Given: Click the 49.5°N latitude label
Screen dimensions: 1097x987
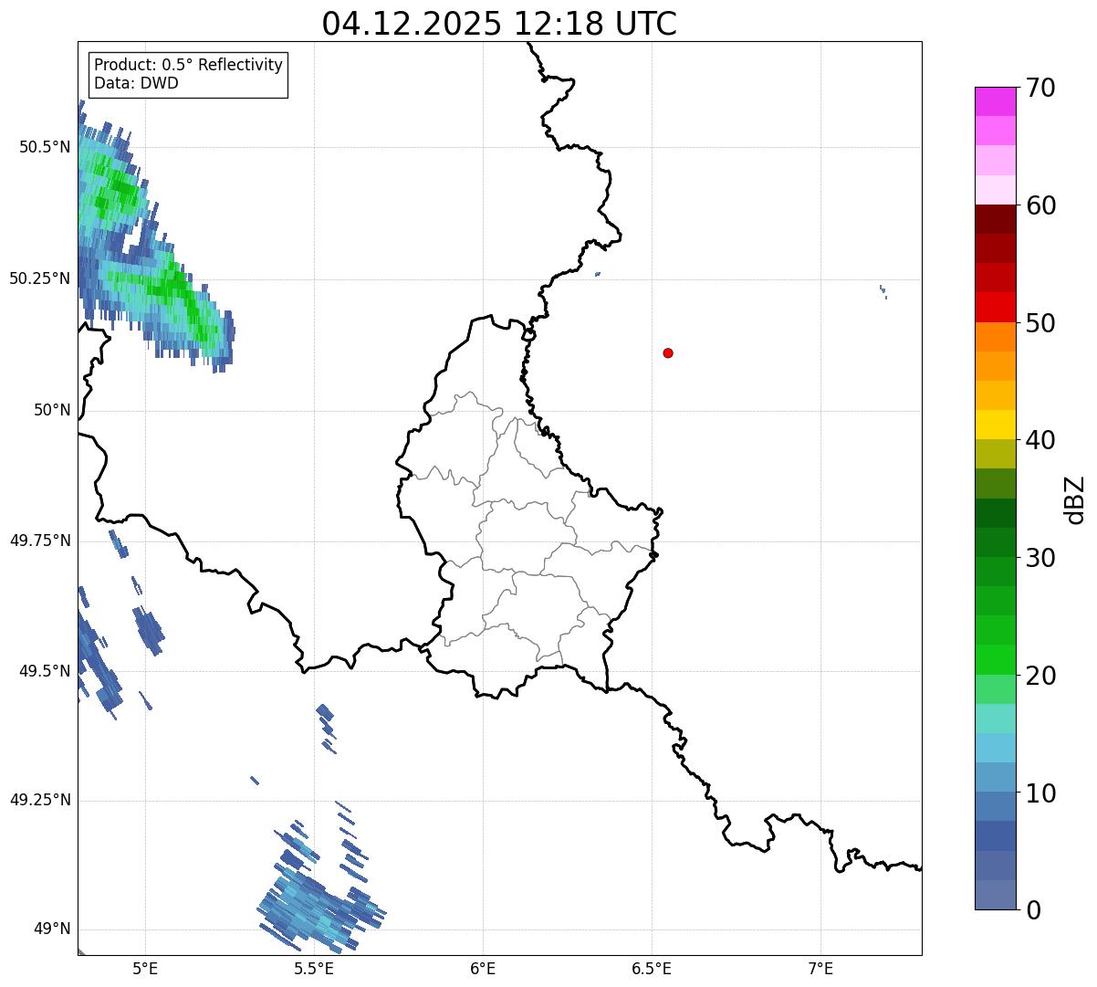Looking at the screenshot, I should pos(45,671).
